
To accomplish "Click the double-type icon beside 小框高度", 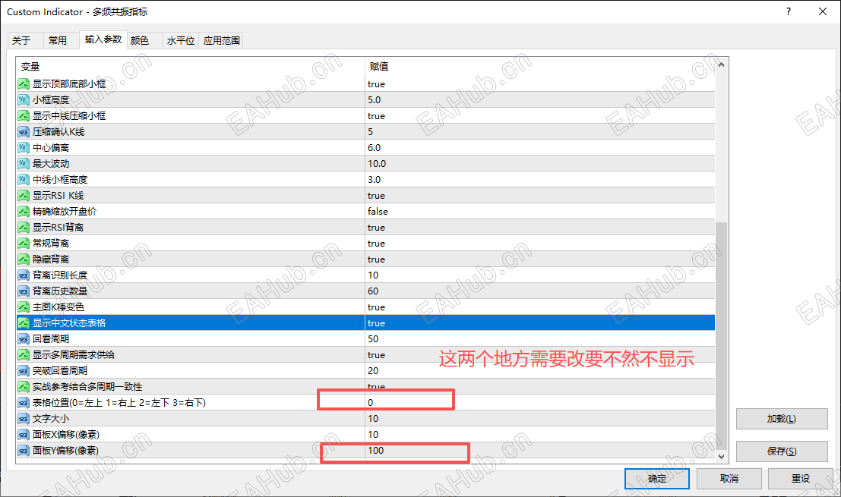I will pos(23,100).
